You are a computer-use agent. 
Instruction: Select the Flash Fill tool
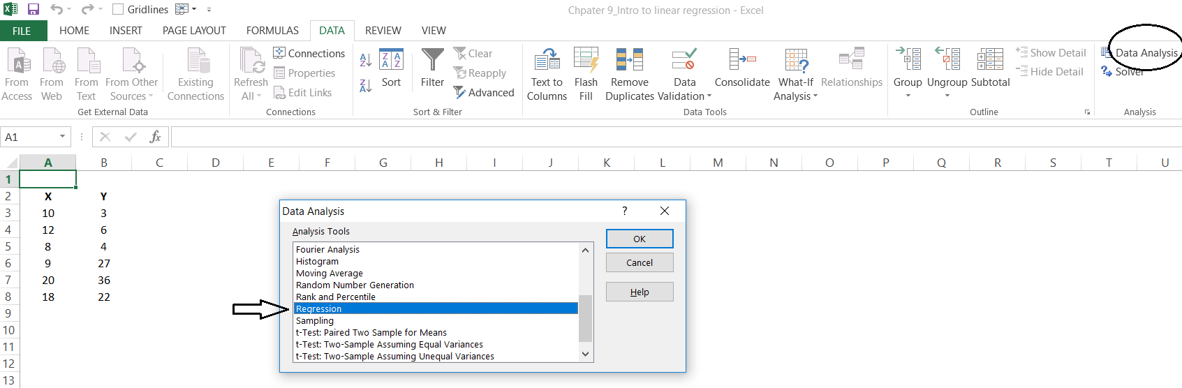(586, 74)
